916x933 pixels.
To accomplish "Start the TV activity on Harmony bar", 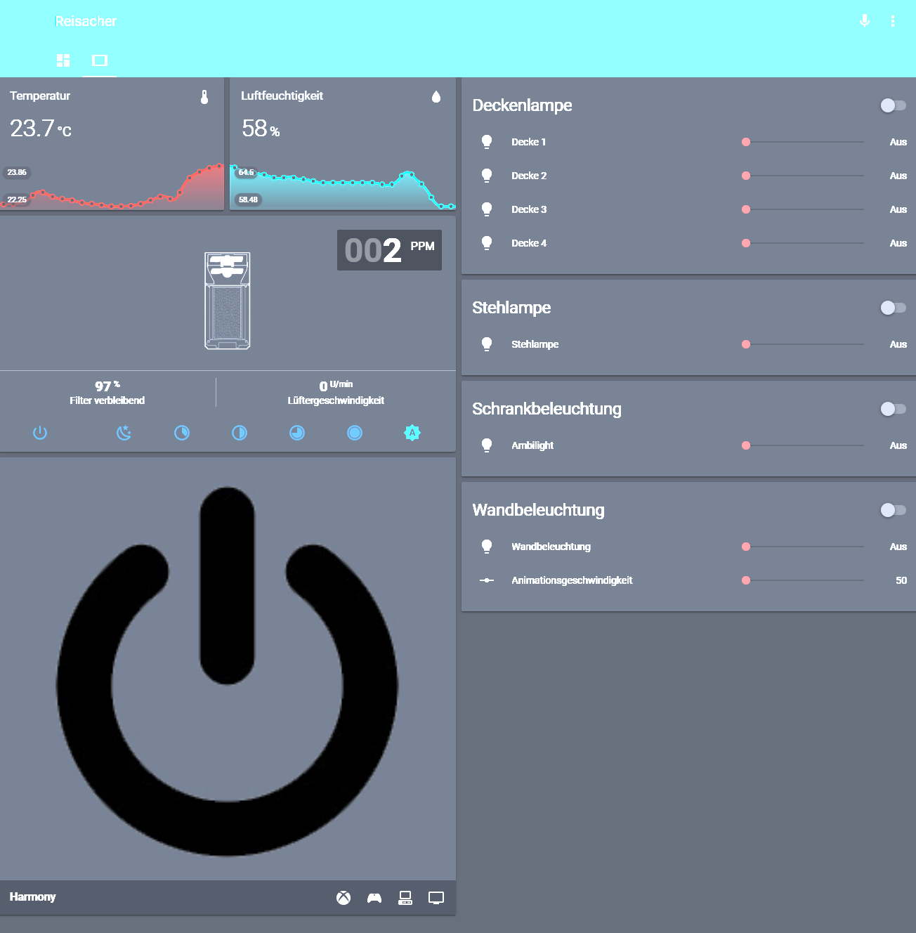I will tap(436, 897).
